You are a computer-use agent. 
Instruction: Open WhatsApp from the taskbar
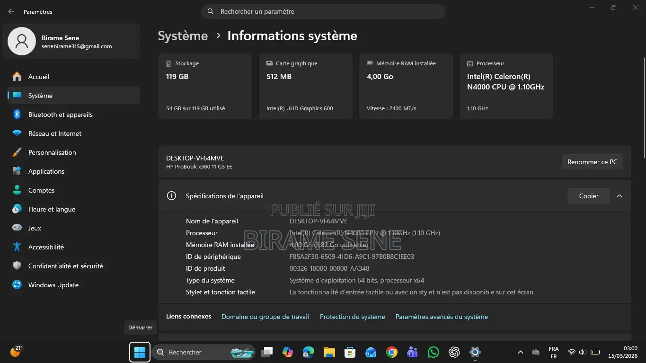pyautogui.click(x=433, y=352)
